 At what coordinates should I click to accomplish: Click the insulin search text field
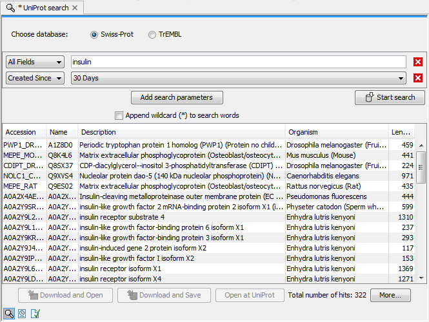(x=239, y=62)
